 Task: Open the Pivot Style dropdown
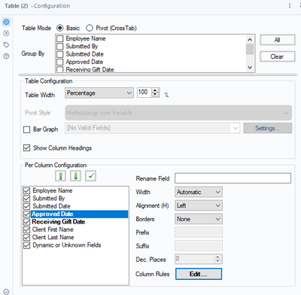[x=178, y=113]
